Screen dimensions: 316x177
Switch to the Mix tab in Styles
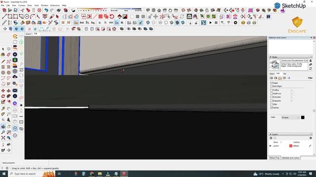284,74
